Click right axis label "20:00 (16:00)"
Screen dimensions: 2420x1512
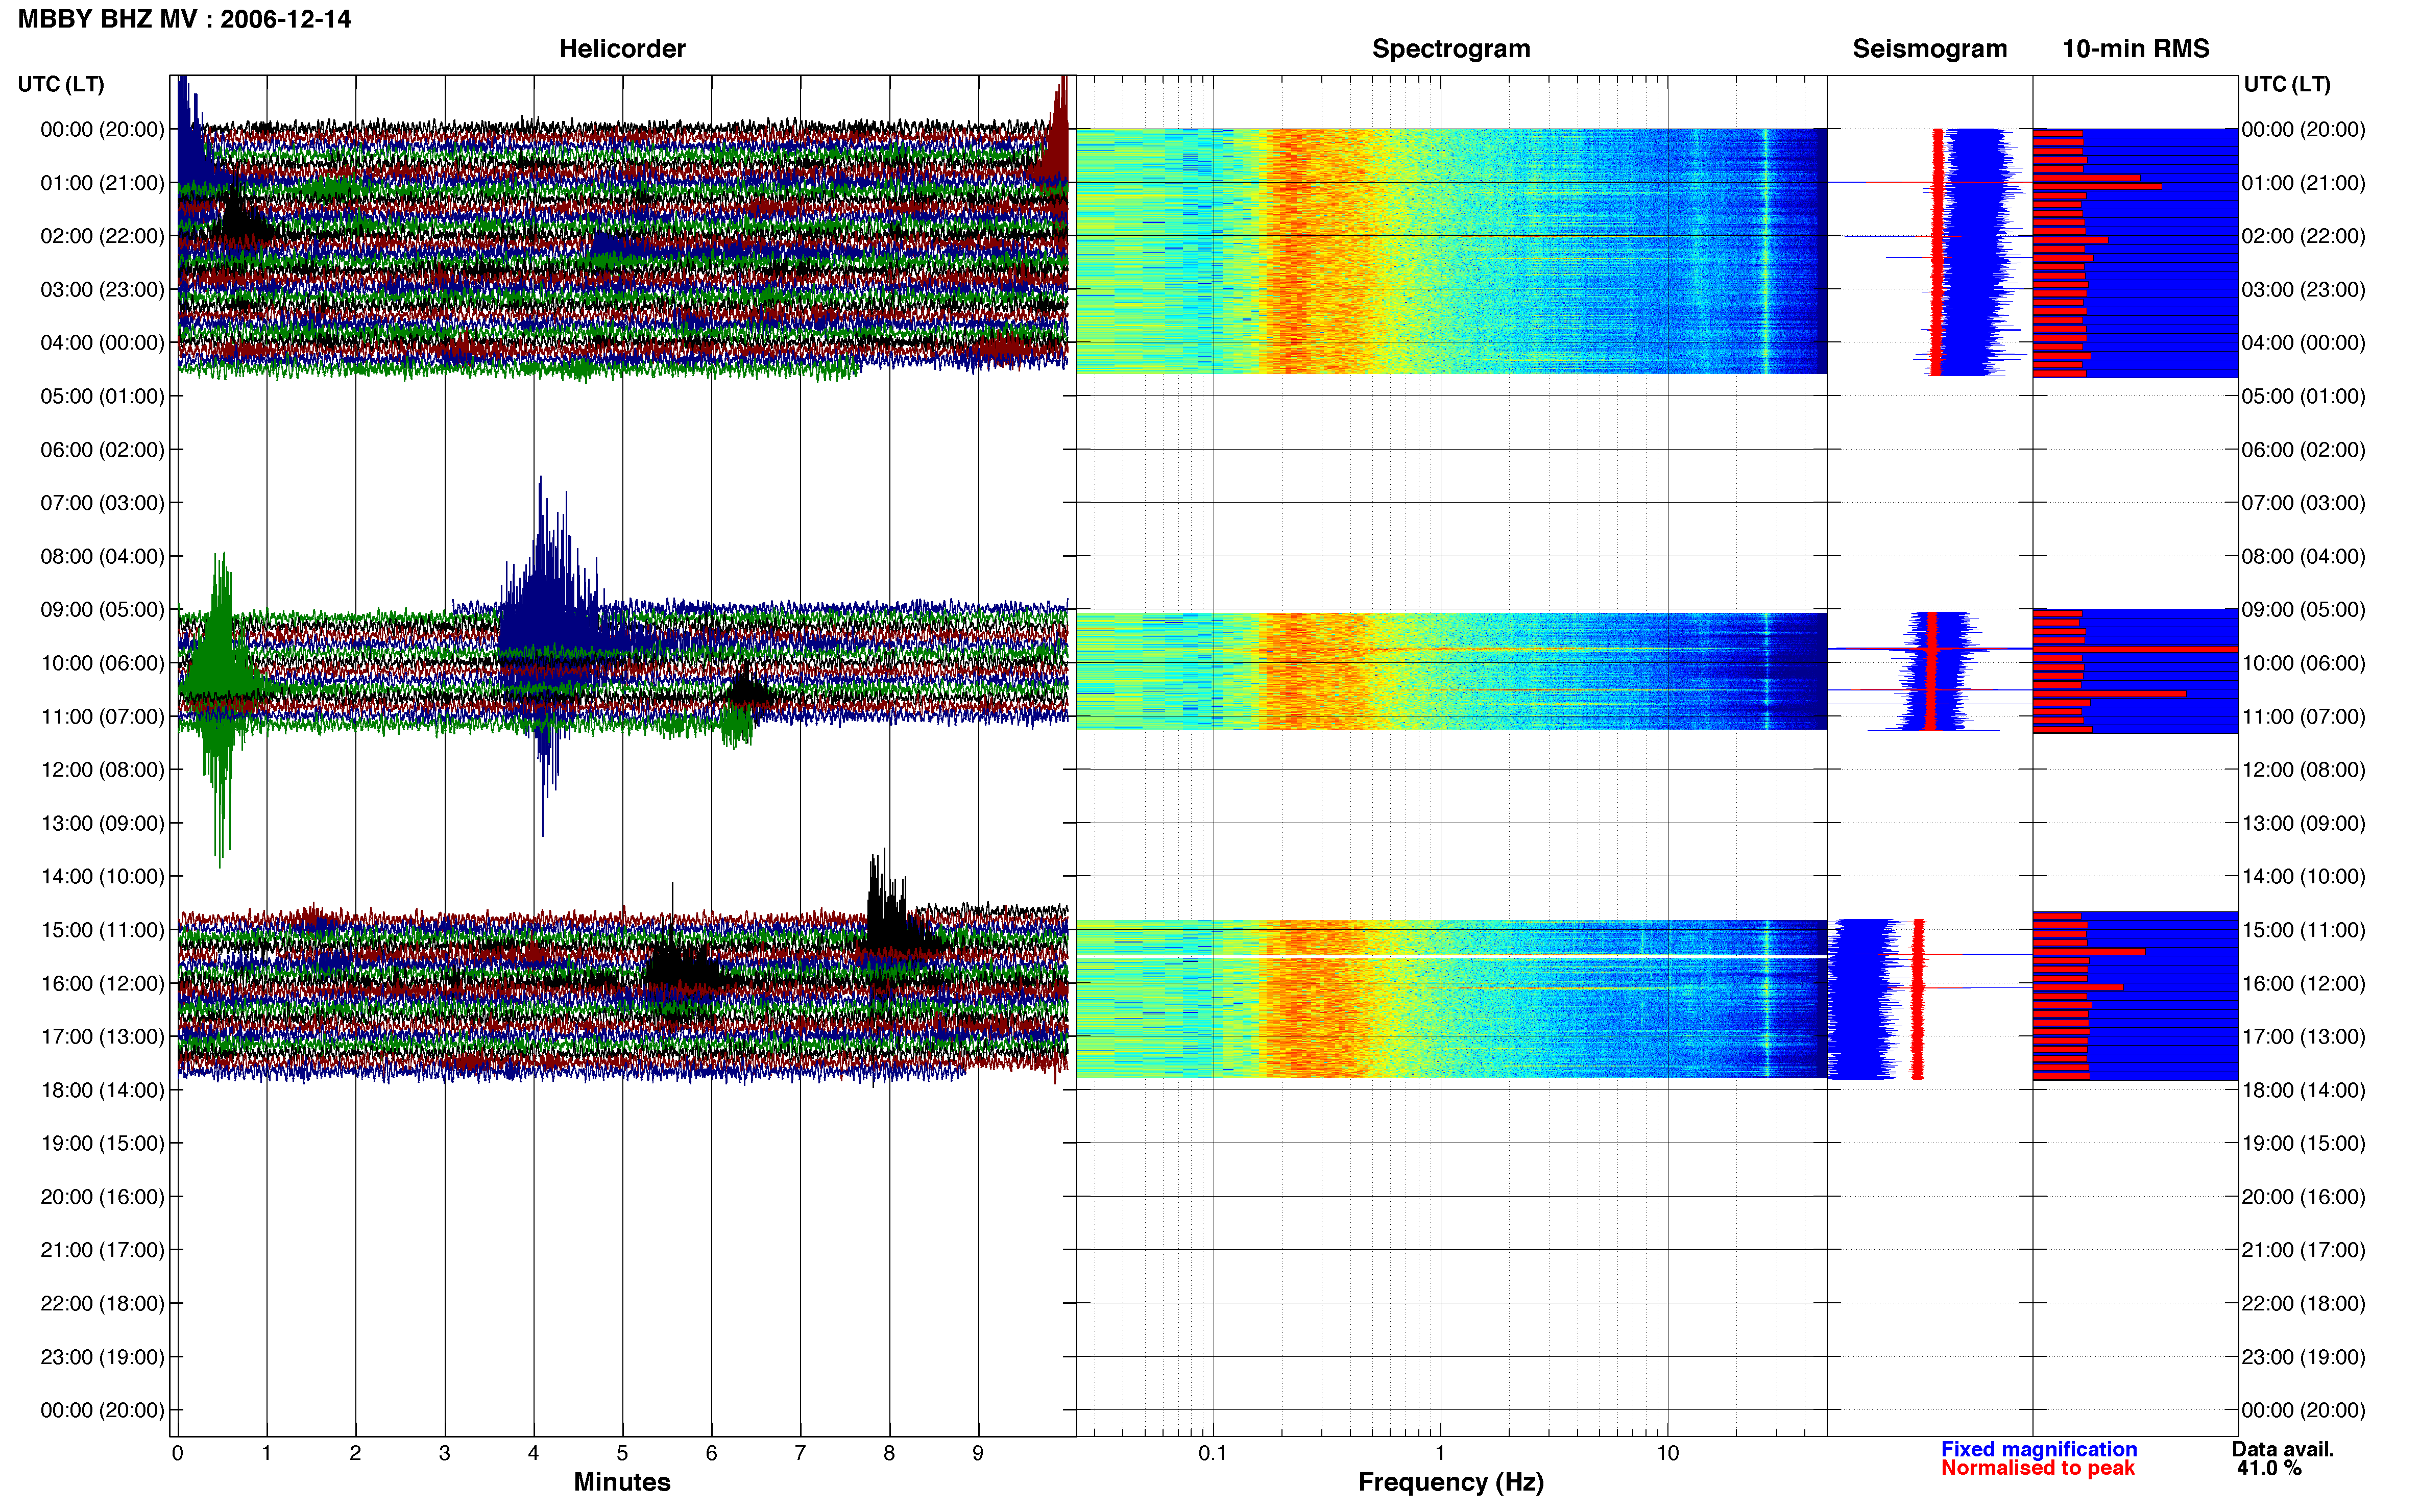[2303, 1197]
